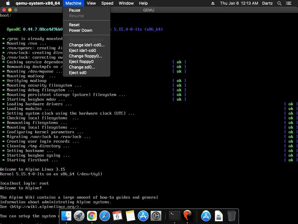This screenshot has height=224, width=298.
Task: Open System Preferences gear in Dock
Action: click(x=156, y=216)
